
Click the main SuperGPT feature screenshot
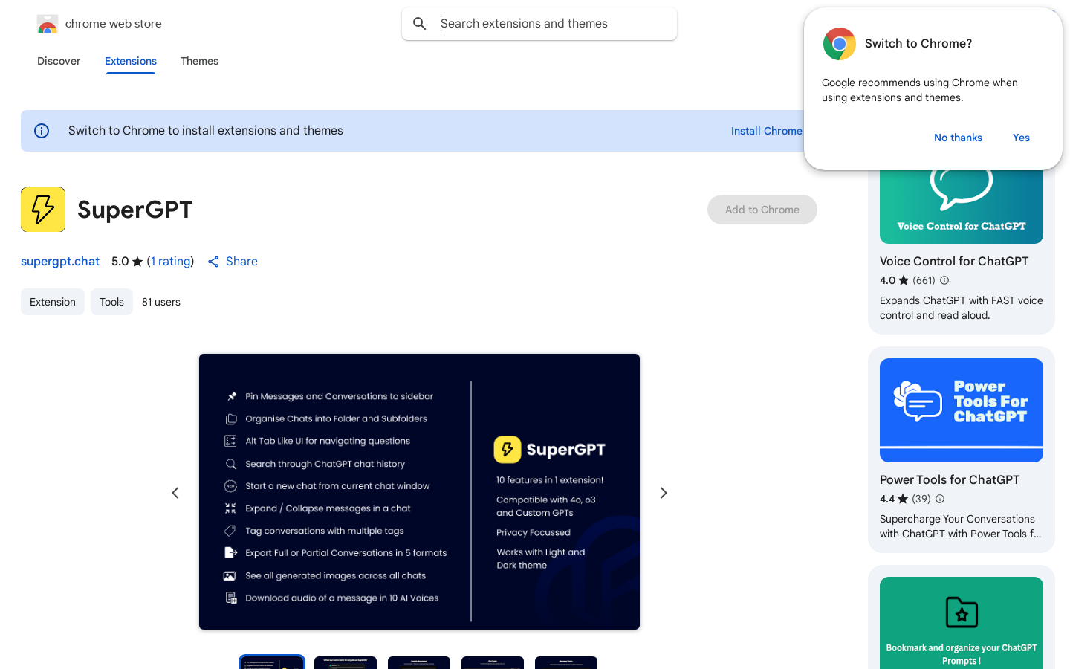click(419, 491)
